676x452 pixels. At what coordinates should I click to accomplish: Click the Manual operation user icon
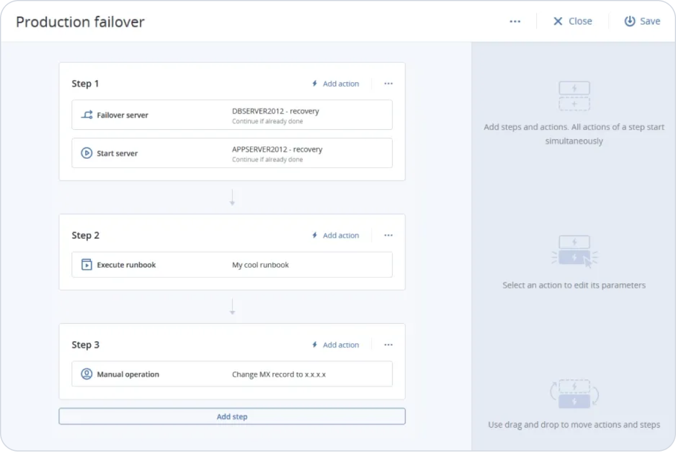click(86, 374)
